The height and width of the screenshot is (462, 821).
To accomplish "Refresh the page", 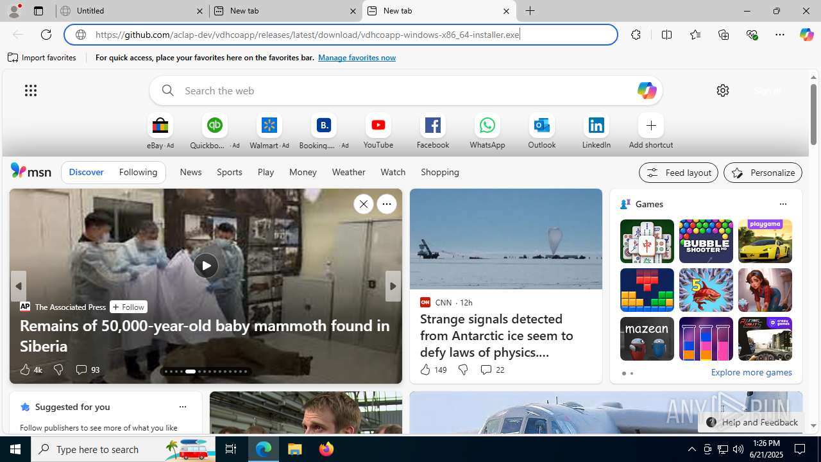I will (46, 35).
